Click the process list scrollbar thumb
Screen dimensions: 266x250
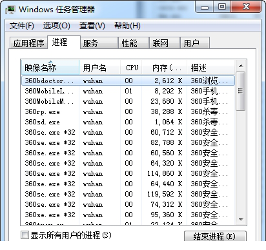point(241,91)
